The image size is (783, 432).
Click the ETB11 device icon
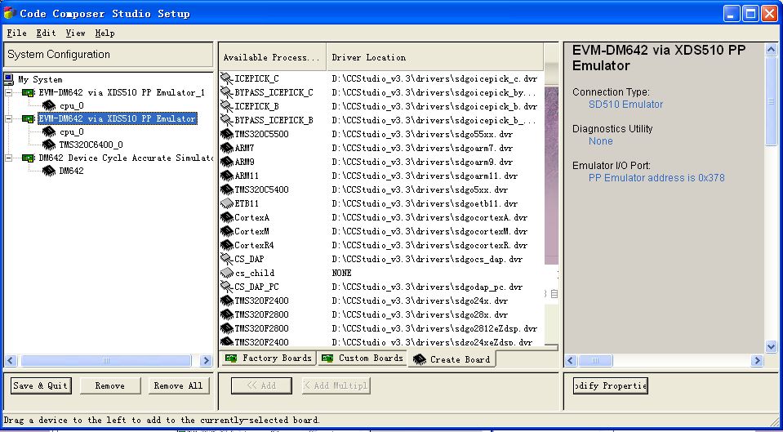pyautogui.click(x=227, y=204)
